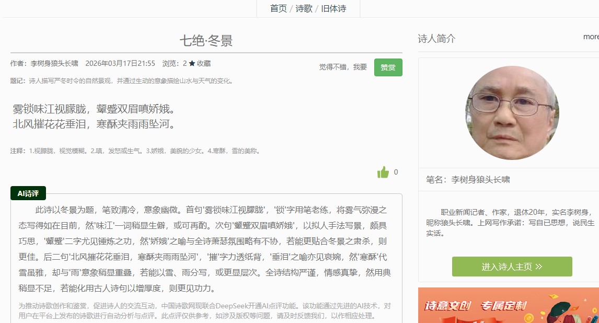Click the star icon beside 收藏
599x323 pixels.
(192, 63)
